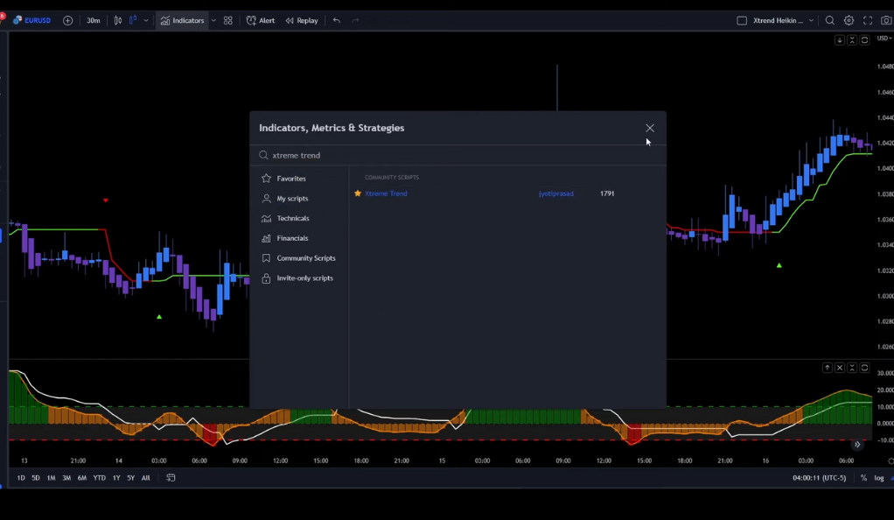The width and height of the screenshot is (894, 520).
Task: Open the 30m interval selector
Action: pos(93,20)
